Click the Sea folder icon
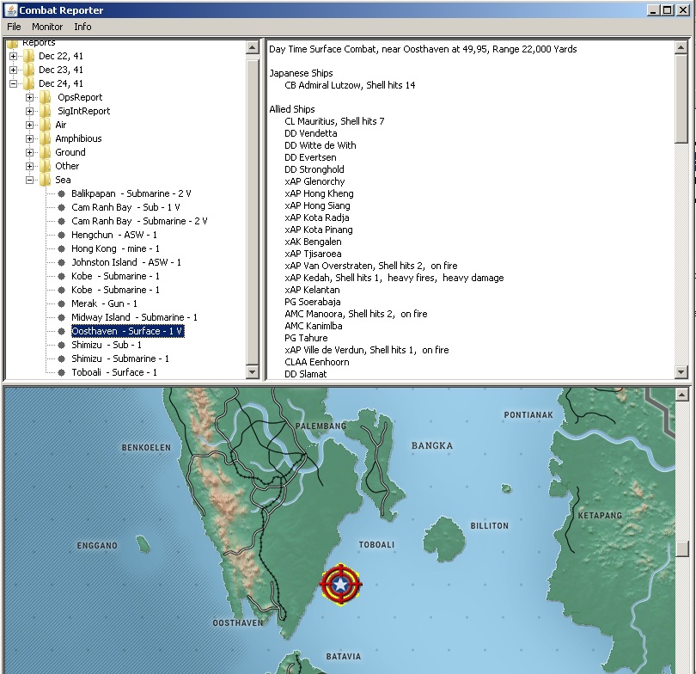The width and height of the screenshot is (696, 674). point(46,180)
